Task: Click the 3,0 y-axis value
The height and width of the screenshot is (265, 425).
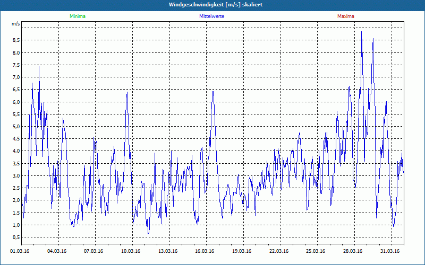Action: click(x=16, y=176)
